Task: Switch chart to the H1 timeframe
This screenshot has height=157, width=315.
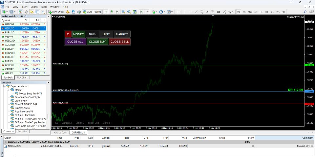Action: pos(261,12)
